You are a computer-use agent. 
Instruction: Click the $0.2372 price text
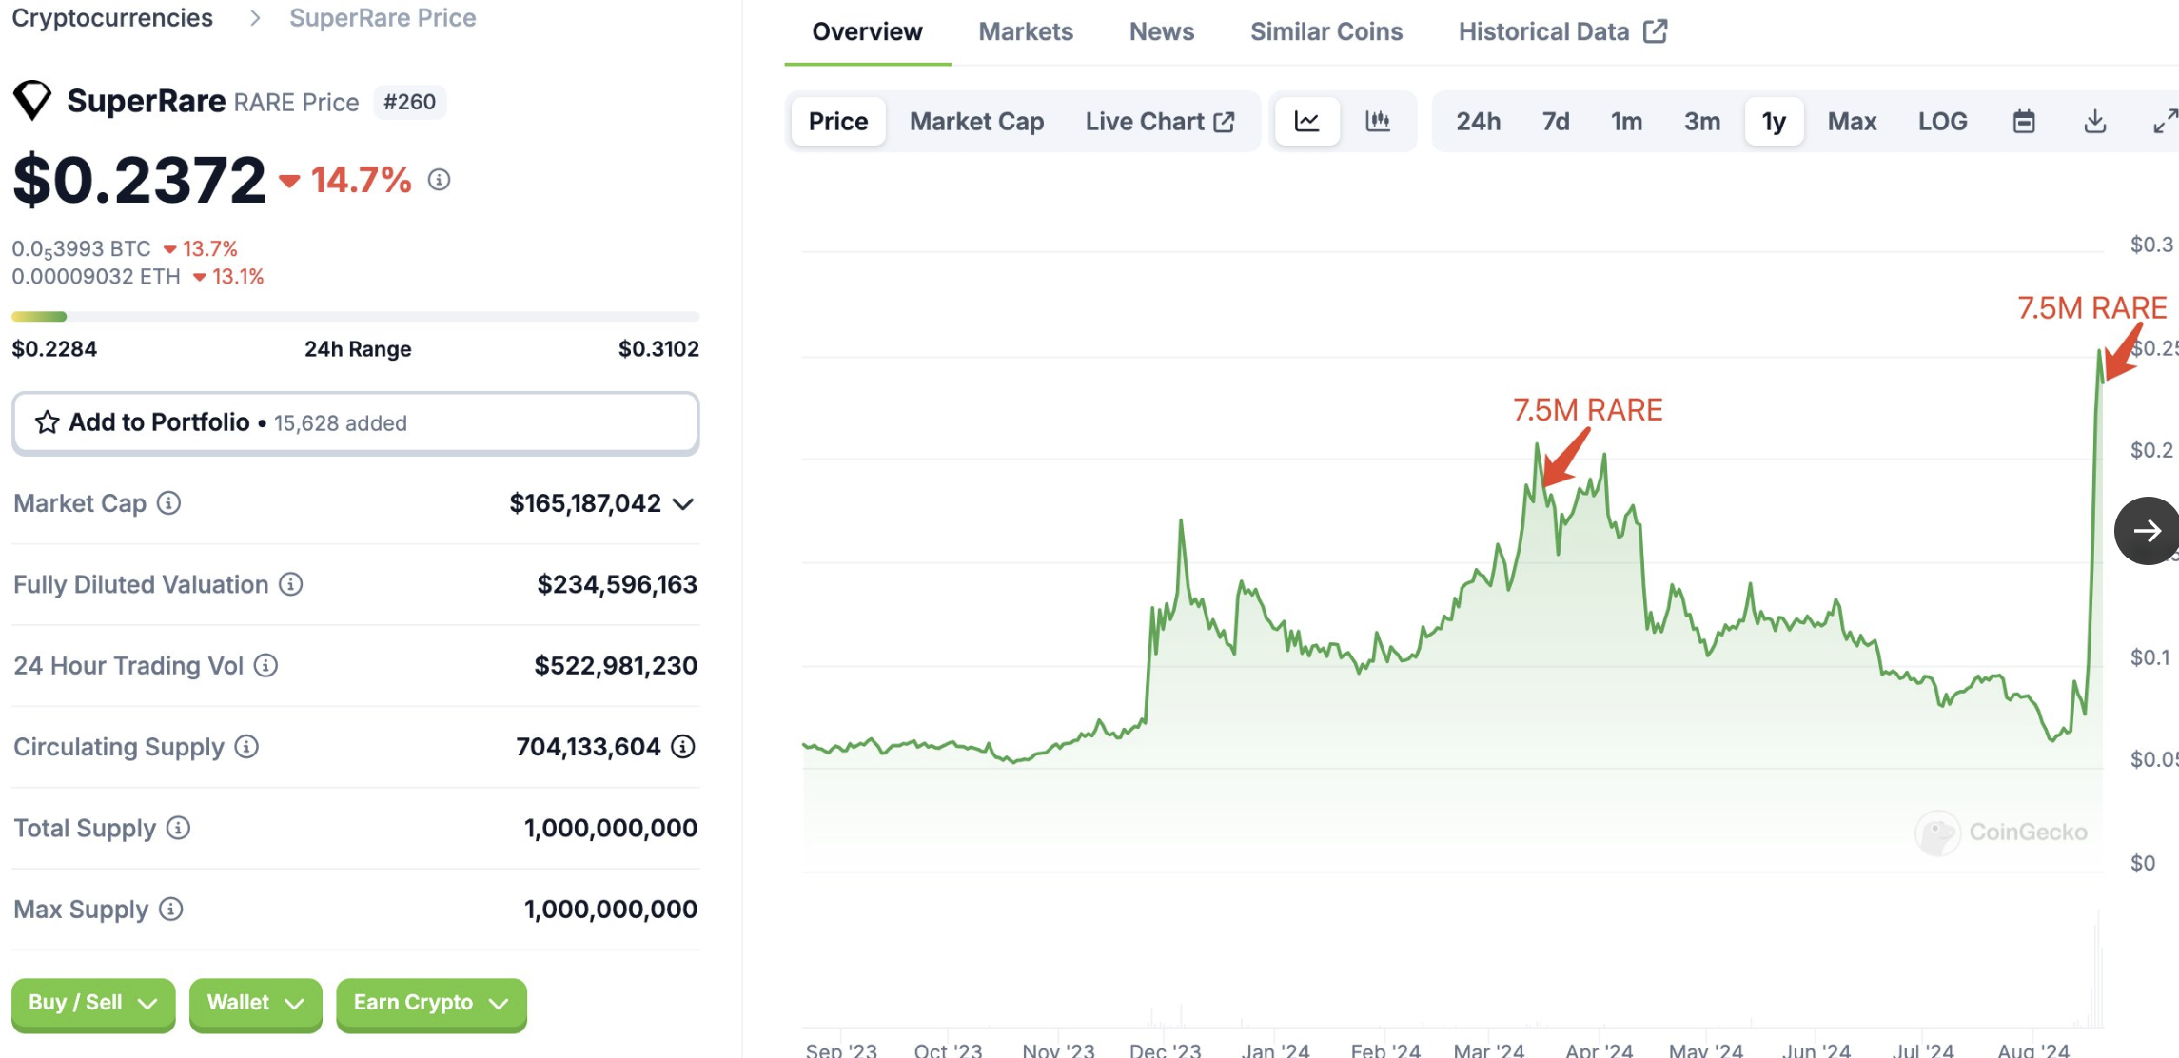[x=139, y=179]
